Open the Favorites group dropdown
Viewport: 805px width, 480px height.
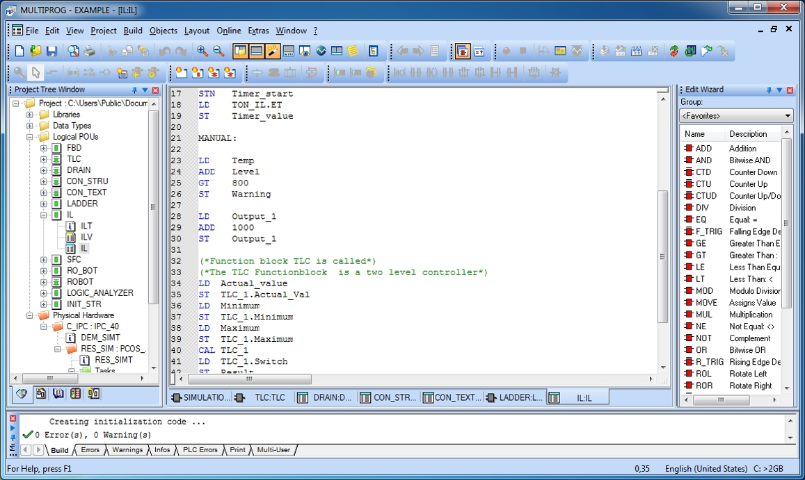tap(788, 116)
